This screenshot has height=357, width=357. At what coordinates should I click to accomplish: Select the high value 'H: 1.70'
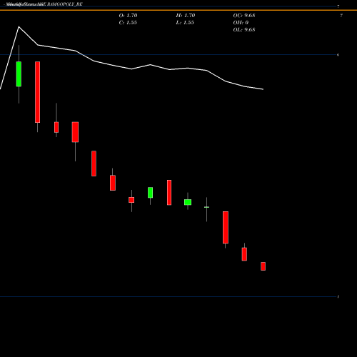(186, 16)
